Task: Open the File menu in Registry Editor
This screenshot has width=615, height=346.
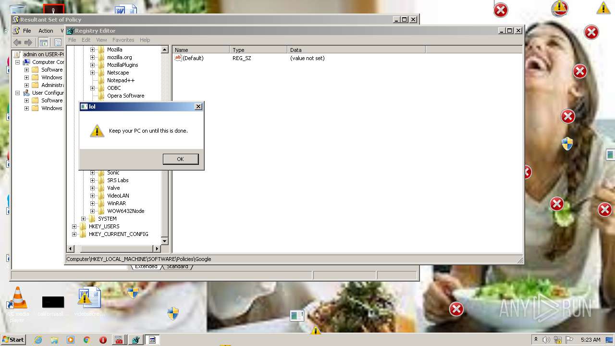Action: tap(72, 40)
